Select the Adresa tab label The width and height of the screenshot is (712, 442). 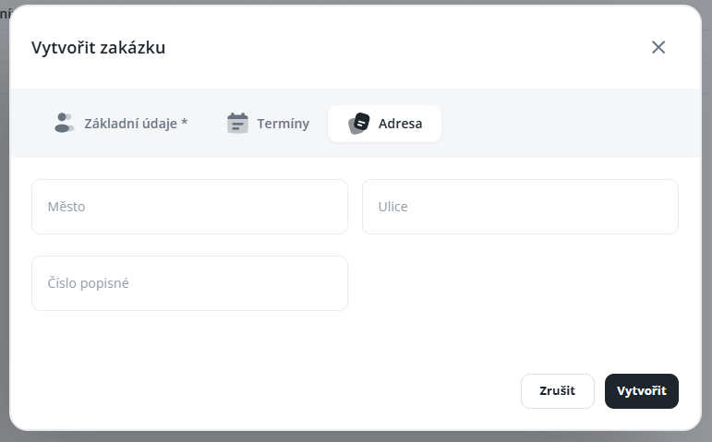click(x=400, y=123)
